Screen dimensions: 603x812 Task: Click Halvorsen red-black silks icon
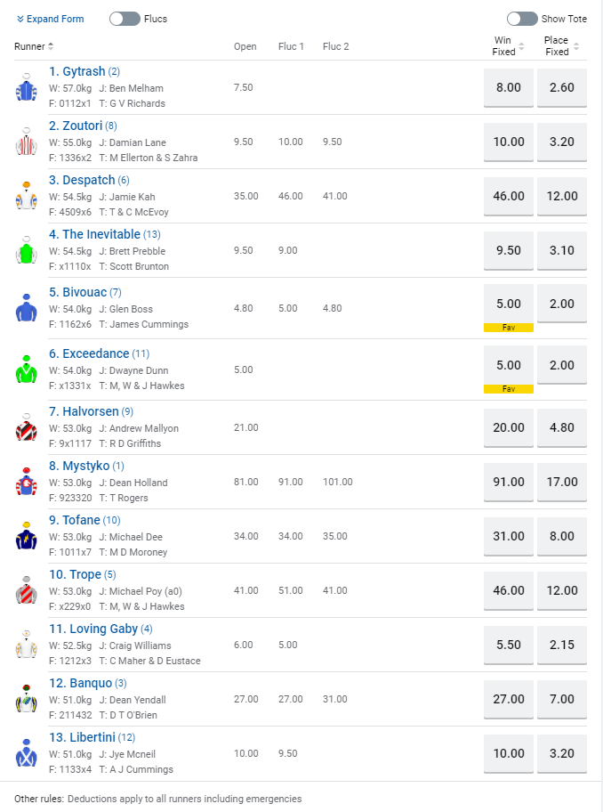point(26,427)
